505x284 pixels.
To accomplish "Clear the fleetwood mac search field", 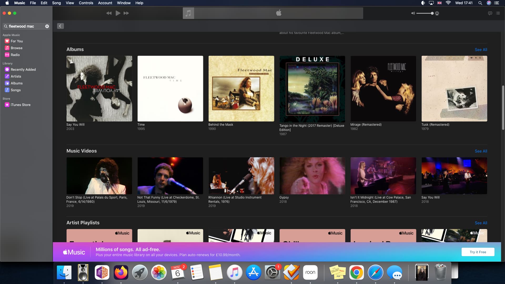I will 47,26.
